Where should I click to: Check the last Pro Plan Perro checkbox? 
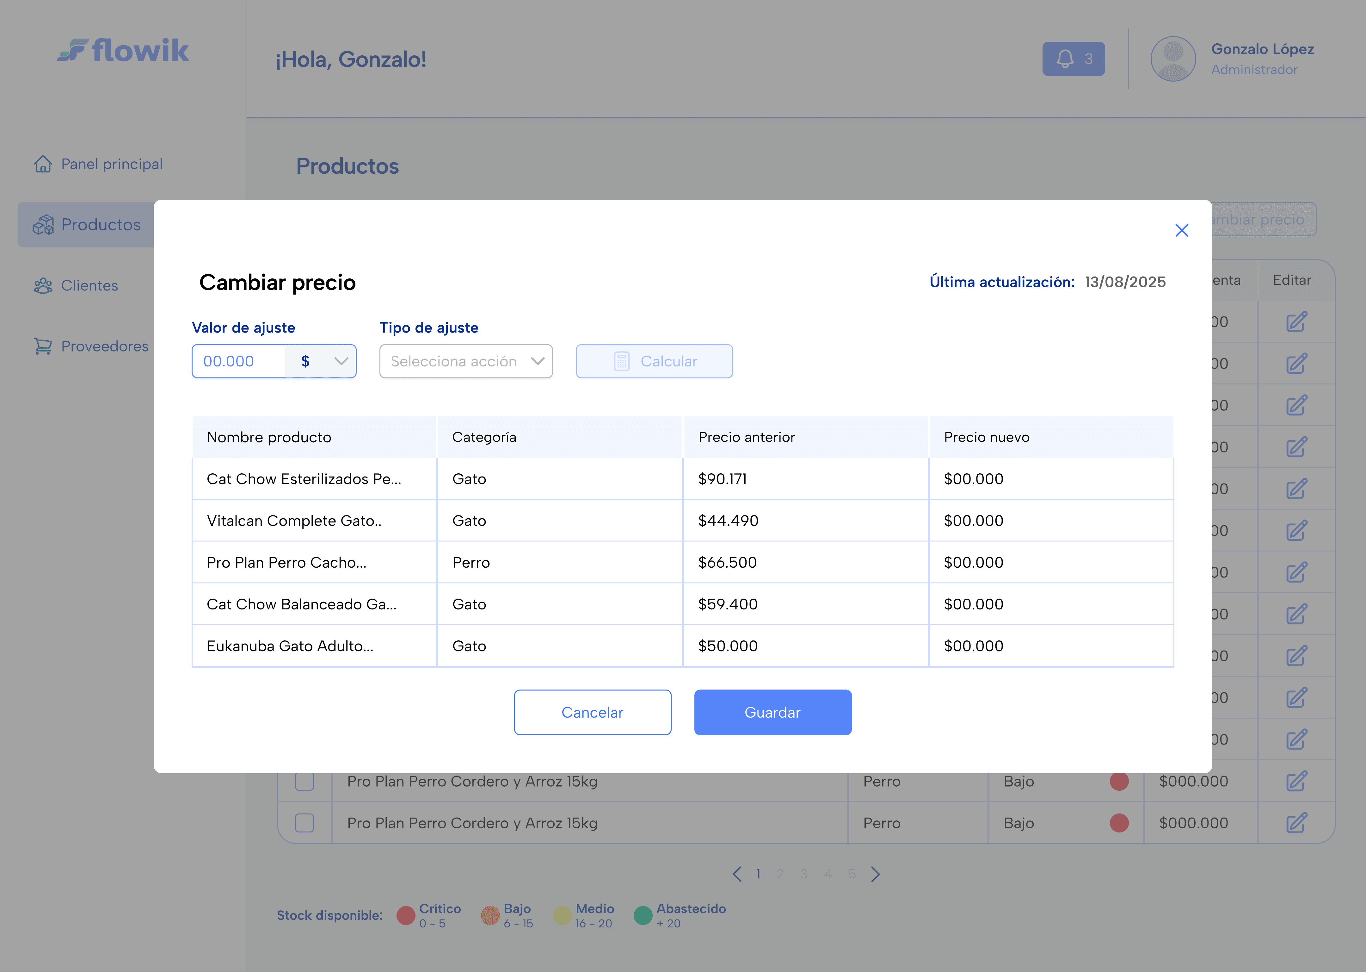point(305,823)
